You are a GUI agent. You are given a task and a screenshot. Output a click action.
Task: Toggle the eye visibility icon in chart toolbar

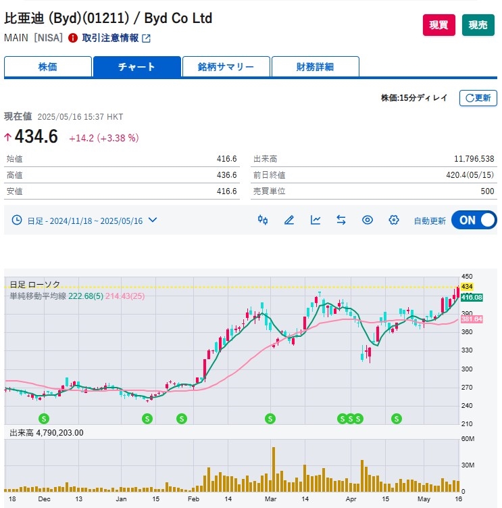coord(368,221)
